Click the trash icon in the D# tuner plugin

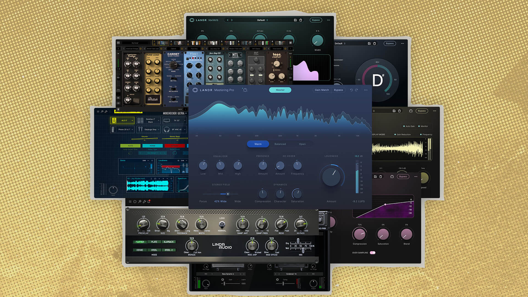[374, 43]
